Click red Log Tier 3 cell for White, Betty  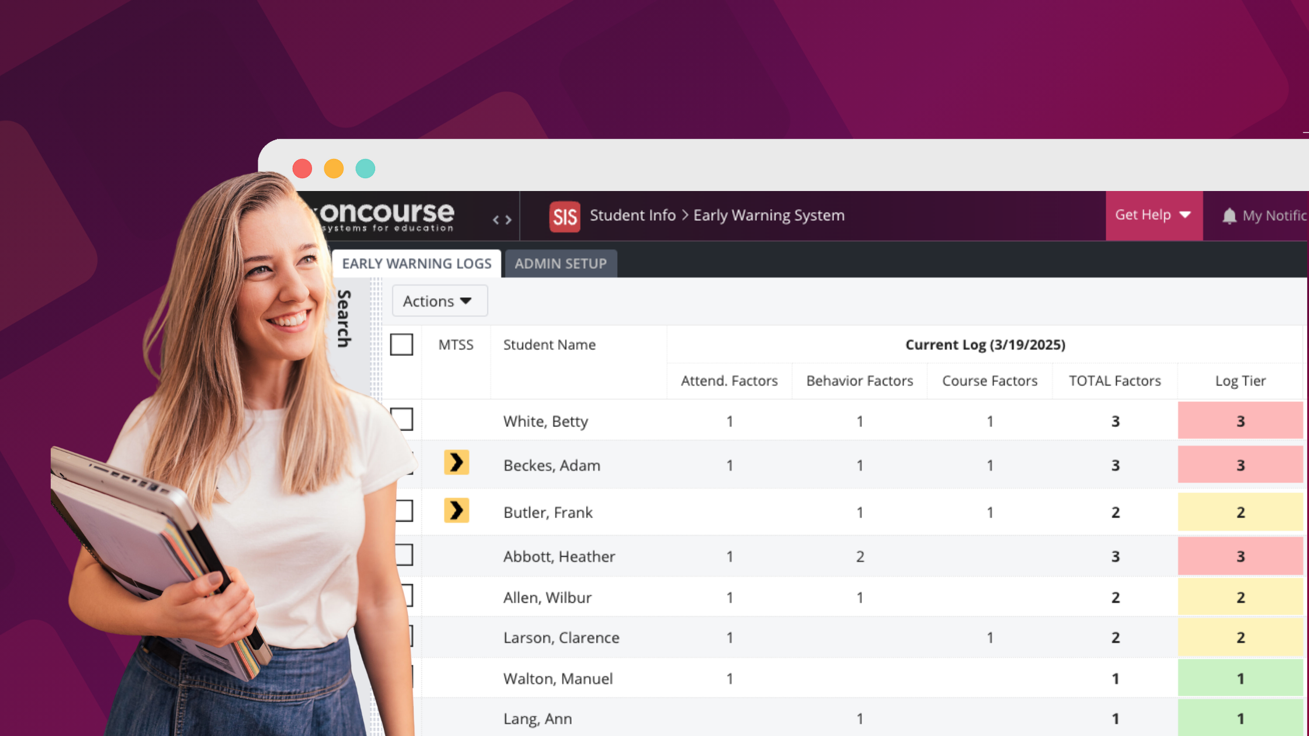click(x=1240, y=421)
